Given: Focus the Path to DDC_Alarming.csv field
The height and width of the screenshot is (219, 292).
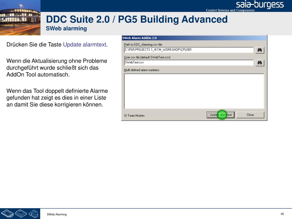Looking at the screenshot, I should [x=189, y=50].
